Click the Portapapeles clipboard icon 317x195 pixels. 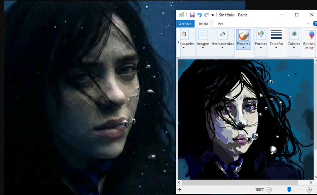(184, 35)
